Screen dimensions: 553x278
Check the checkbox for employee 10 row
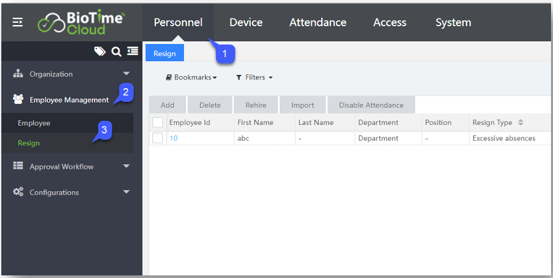coord(158,138)
